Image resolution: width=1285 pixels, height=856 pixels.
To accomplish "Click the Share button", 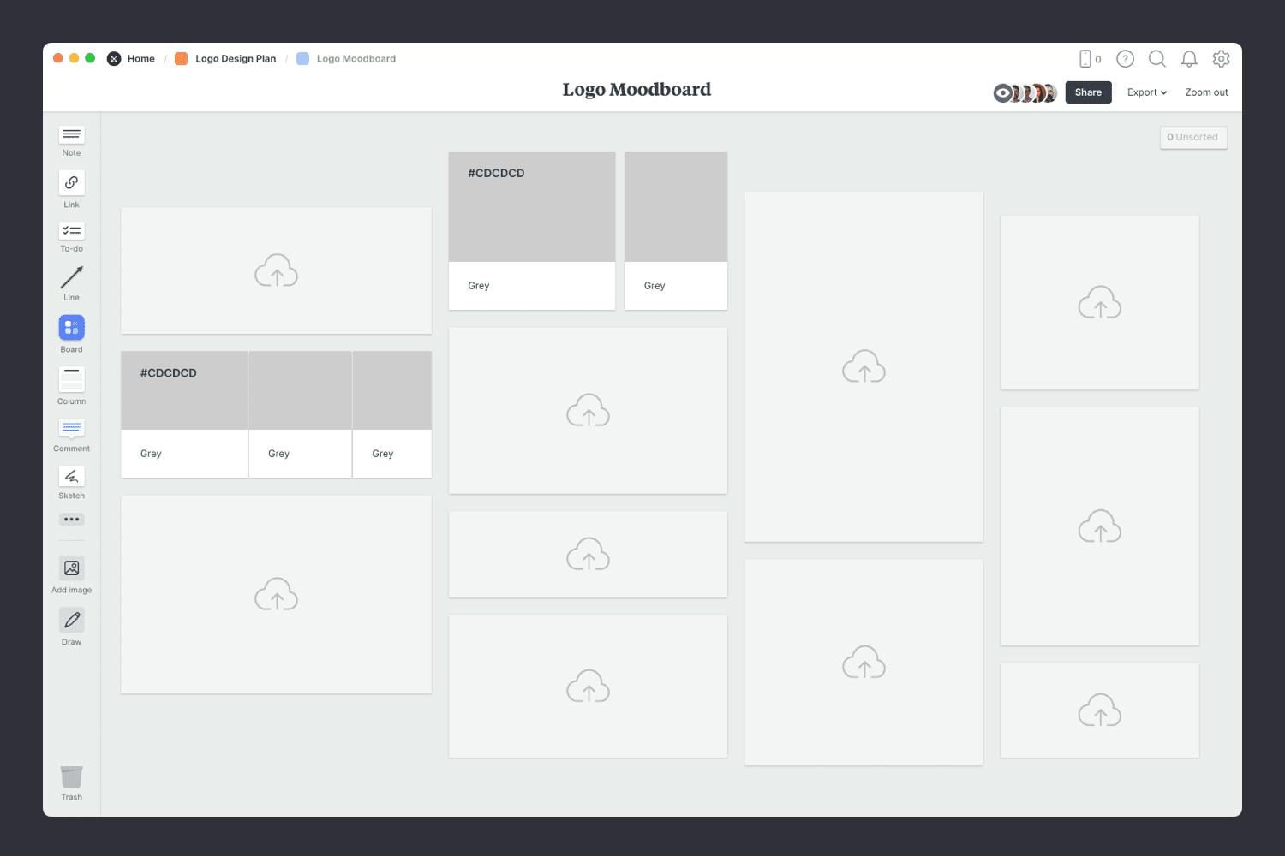I will (1088, 92).
